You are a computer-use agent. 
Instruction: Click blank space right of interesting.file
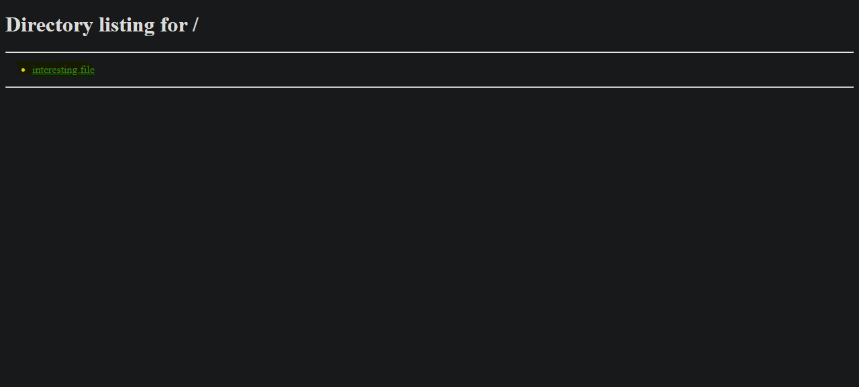coord(470,70)
